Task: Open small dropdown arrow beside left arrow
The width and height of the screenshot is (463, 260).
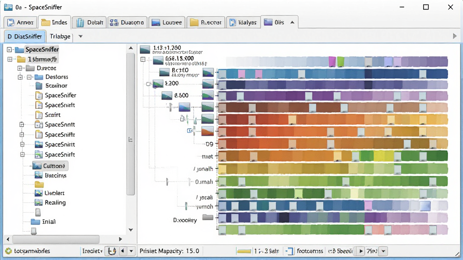Action: (131, 251)
